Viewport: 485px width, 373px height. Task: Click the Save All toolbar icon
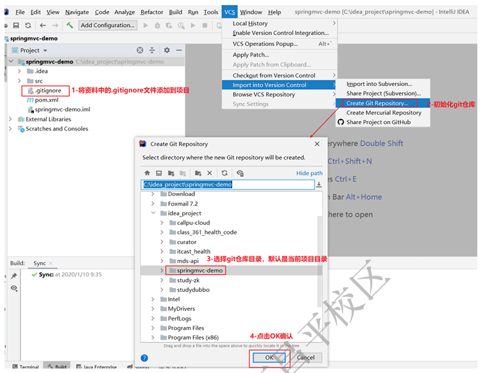point(16,26)
